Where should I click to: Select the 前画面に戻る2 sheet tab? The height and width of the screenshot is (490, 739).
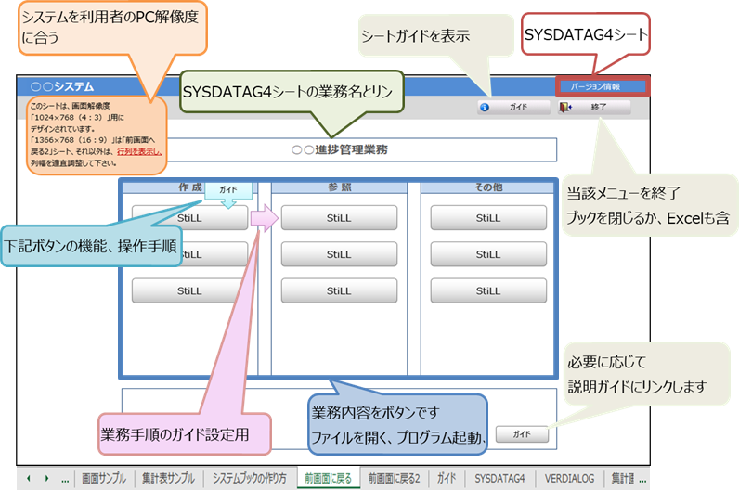[x=394, y=478]
